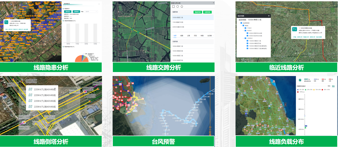Click the 交跨列表 green button
Viewport: 338px width, 147px height.
207,12
